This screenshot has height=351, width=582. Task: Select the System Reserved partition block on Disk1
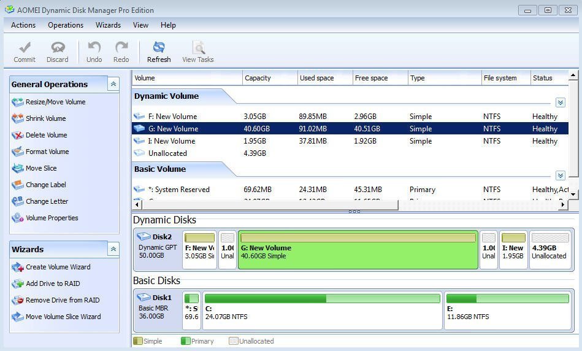point(191,310)
